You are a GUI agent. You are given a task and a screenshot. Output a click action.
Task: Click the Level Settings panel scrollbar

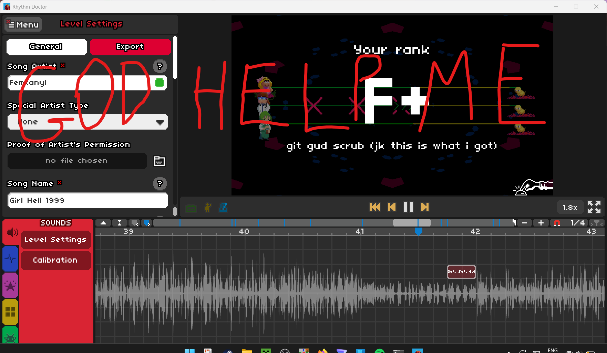175,57
